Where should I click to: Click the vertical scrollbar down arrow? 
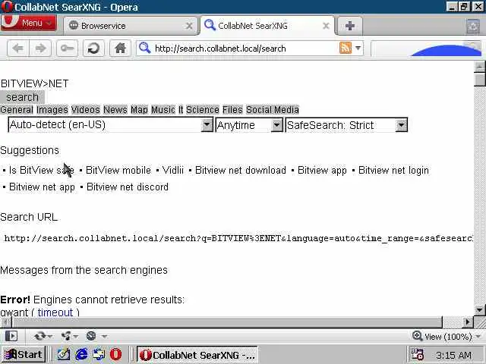click(480, 310)
